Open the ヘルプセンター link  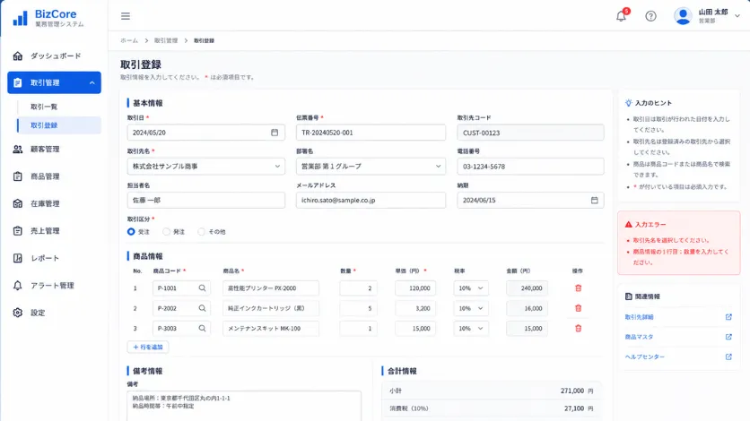coord(645,357)
